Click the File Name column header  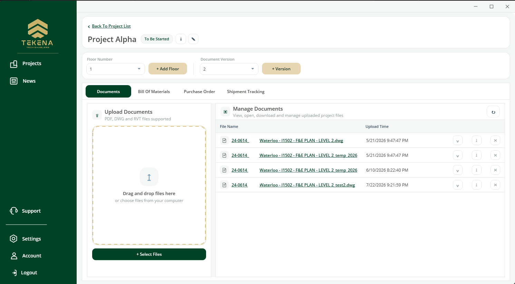(x=229, y=126)
